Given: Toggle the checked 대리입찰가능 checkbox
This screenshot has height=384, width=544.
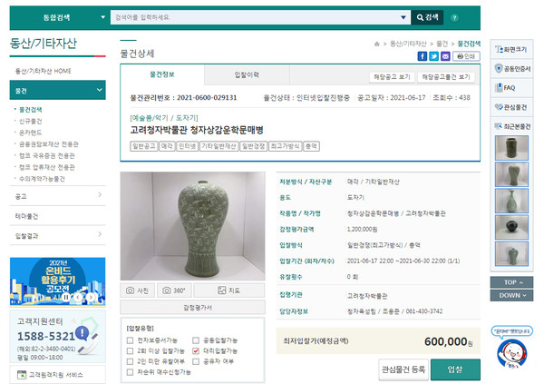Looking at the screenshot, I should coord(196,351).
